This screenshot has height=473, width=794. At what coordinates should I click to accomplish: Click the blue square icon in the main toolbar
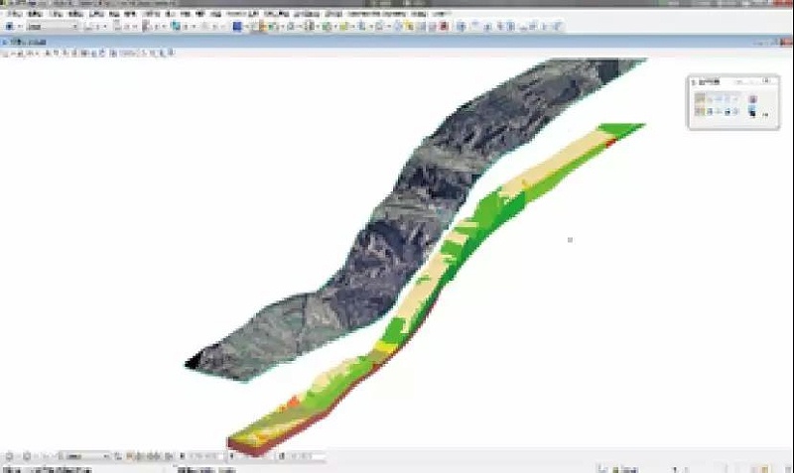coord(237,27)
